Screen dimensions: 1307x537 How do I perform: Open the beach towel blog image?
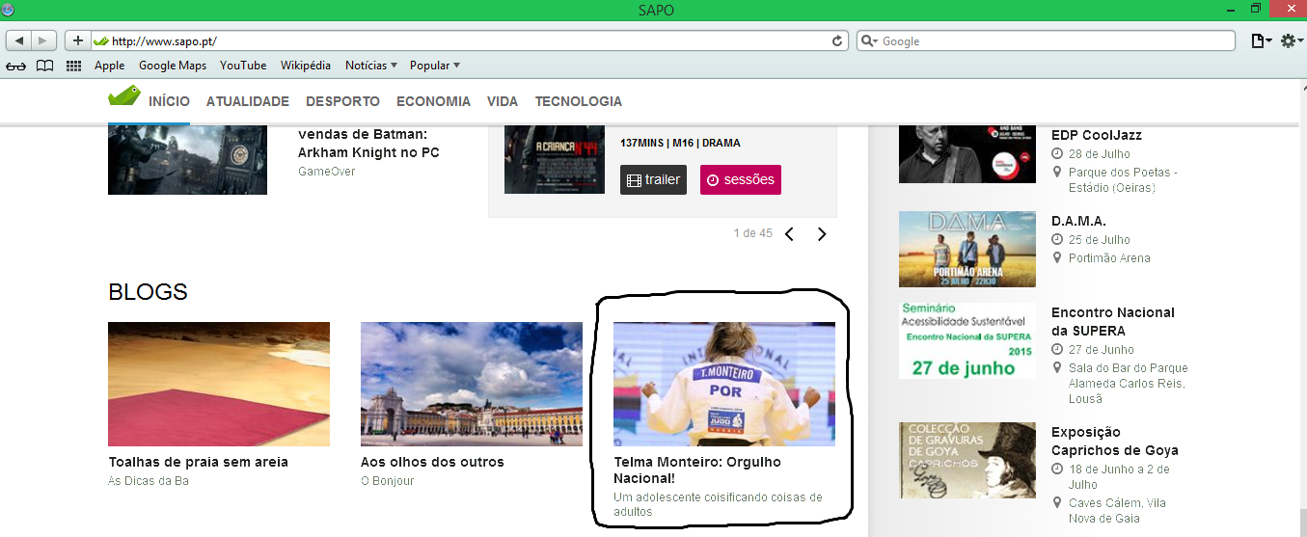pyautogui.click(x=219, y=384)
